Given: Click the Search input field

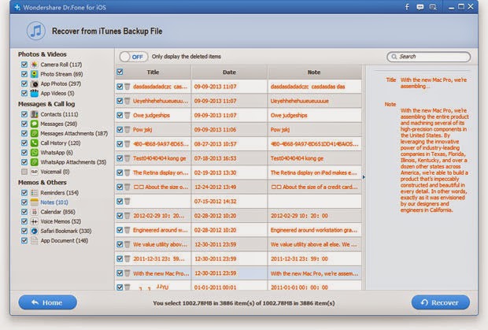Looking at the screenshot, I should (428, 57).
